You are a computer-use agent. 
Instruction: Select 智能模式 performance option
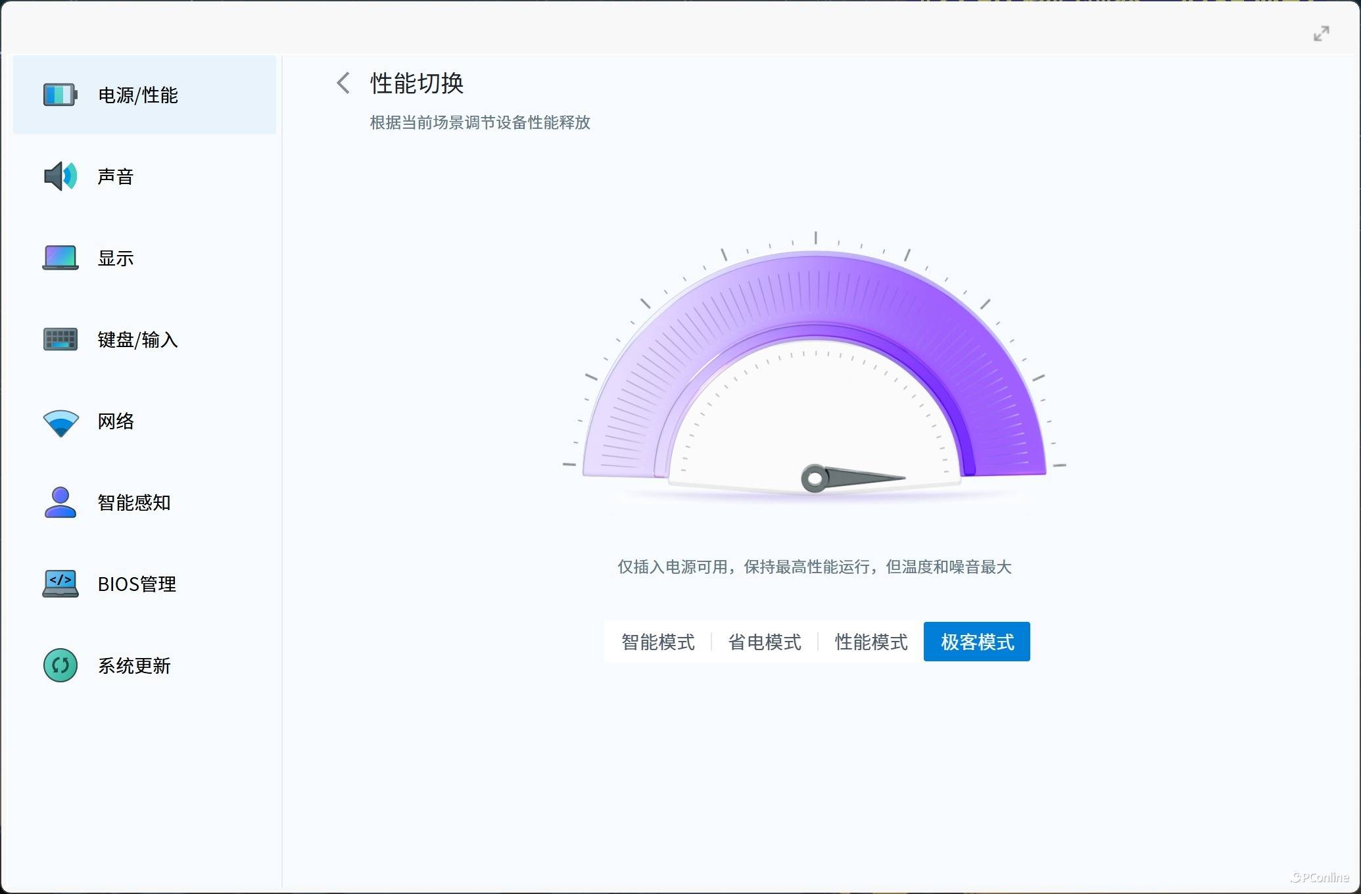(x=657, y=642)
